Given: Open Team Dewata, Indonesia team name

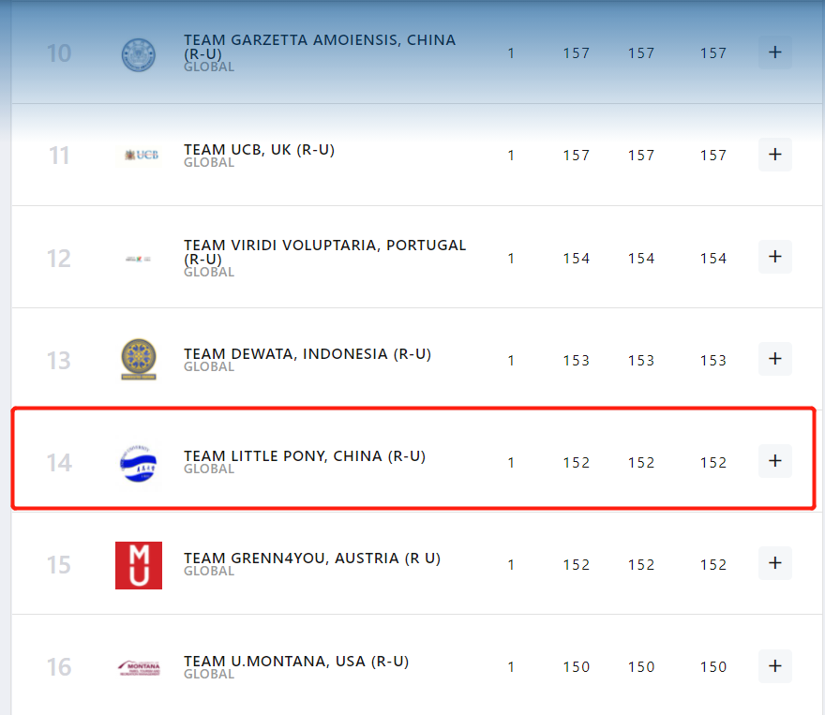Looking at the screenshot, I should 307,354.
